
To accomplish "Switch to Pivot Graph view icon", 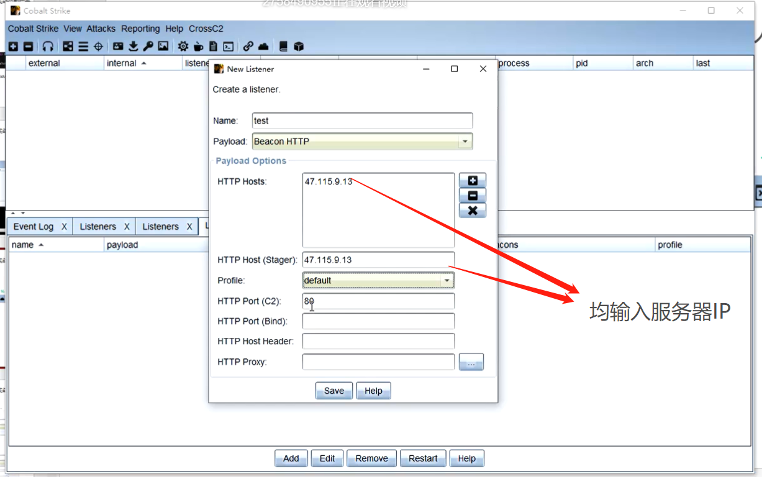I will (68, 47).
